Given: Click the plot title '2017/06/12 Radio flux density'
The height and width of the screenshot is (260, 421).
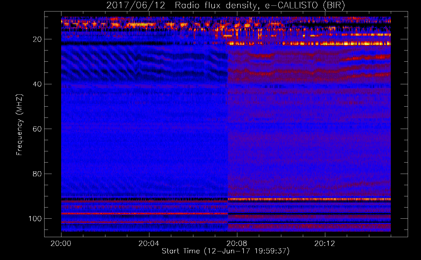Looking at the screenshot, I should point(226,5).
